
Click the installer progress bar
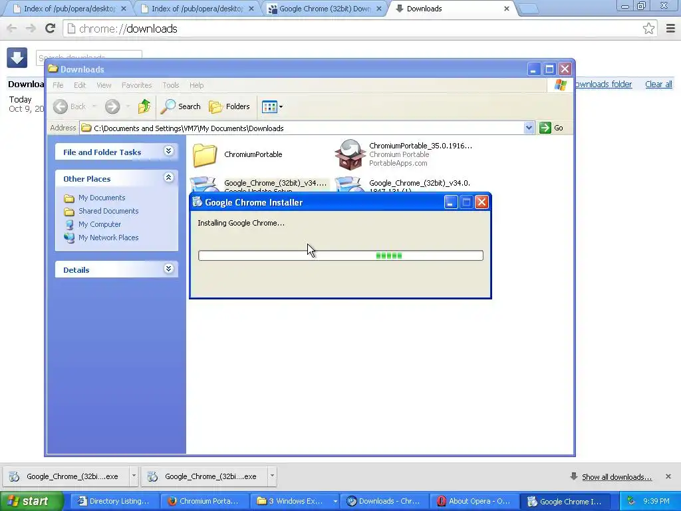(x=340, y=255)
